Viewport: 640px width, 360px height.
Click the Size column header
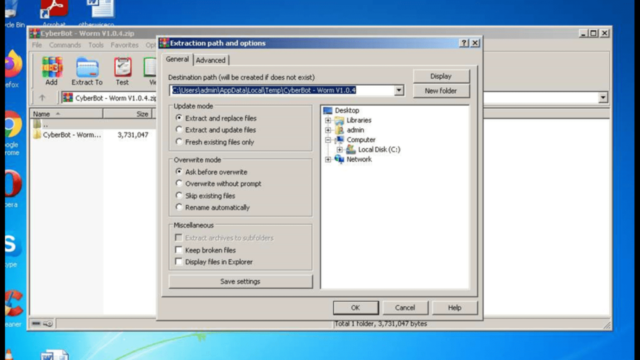pos(127,114)
